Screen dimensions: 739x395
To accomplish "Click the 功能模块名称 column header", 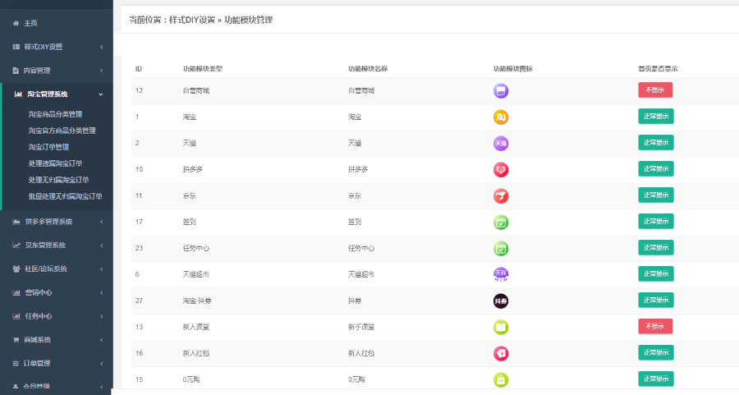I will 367,68.
